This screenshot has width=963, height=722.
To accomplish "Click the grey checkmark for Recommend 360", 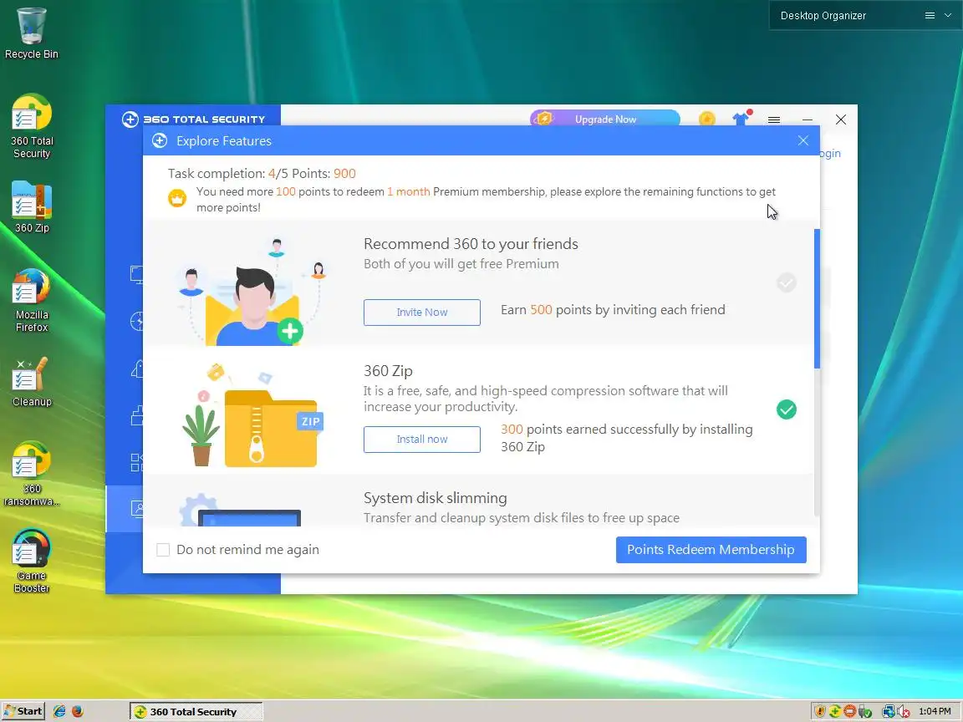I will pyautogui.click(x=786, y=282).
